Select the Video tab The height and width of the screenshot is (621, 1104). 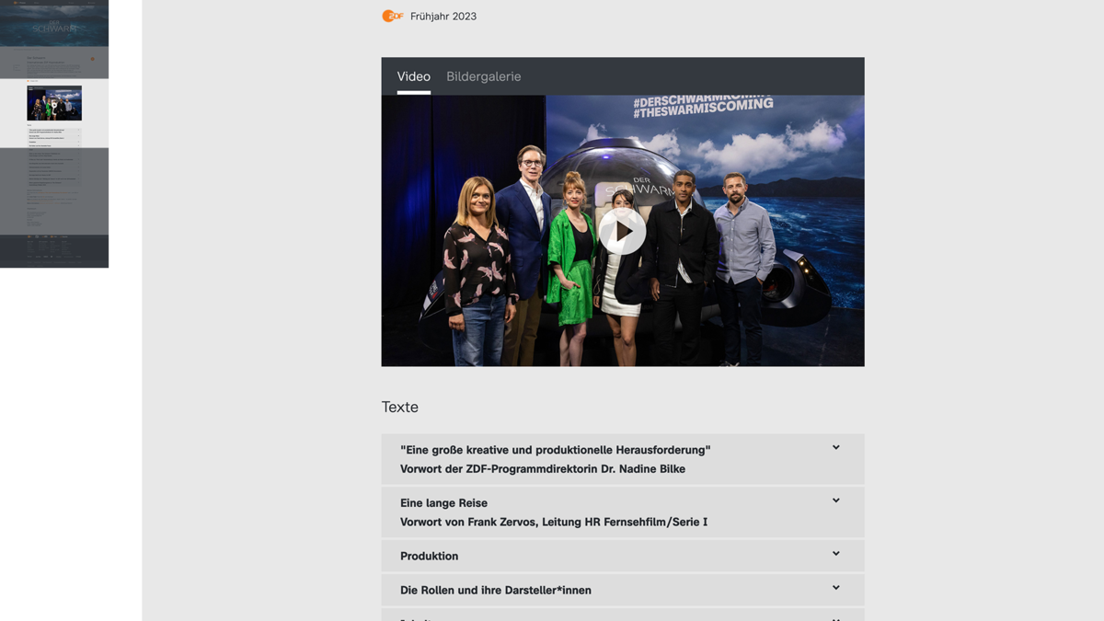point(413,76)
